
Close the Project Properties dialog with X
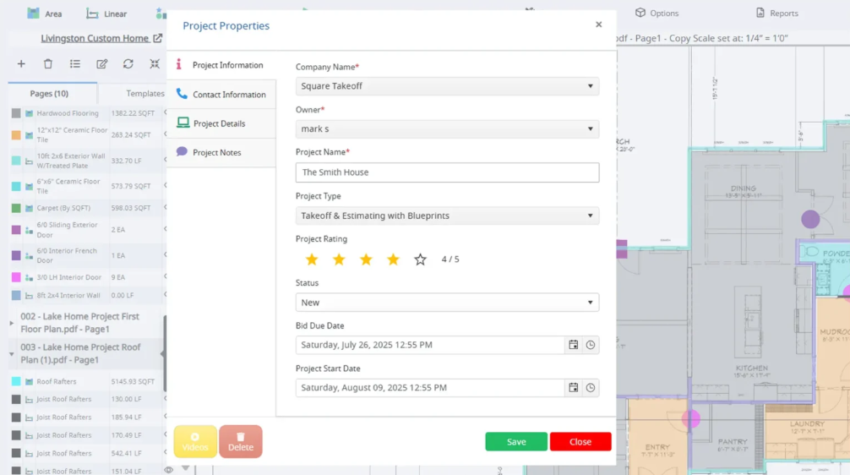coord(598,25)
